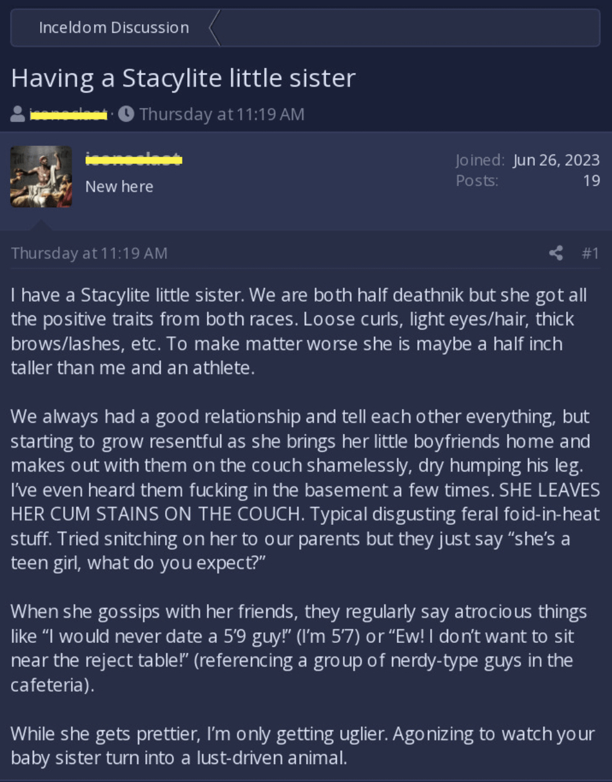Click the person icon under thread title

[18, 114]
